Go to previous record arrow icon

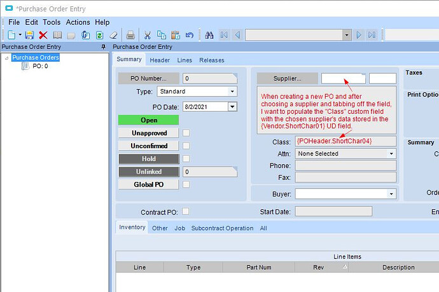click(x=237, y=35)
